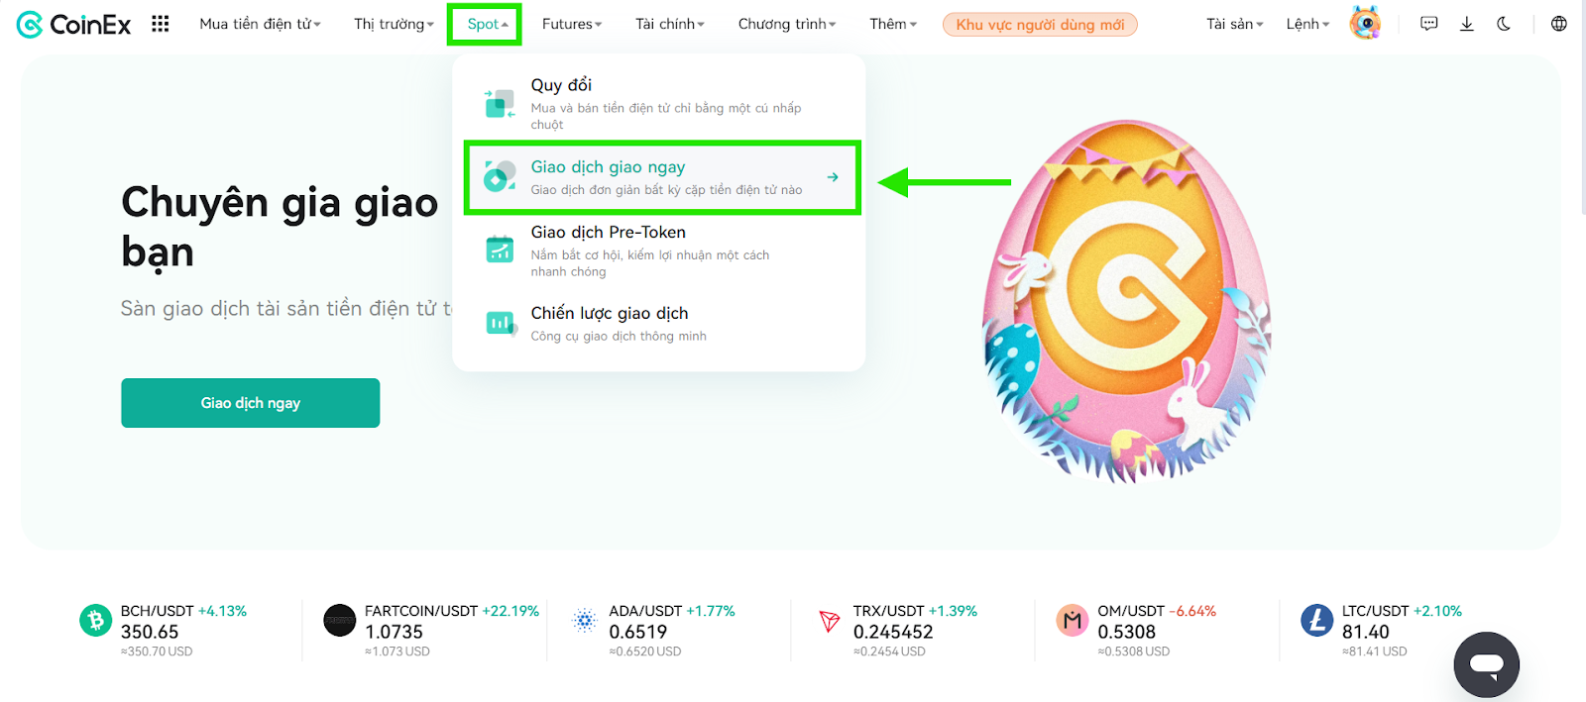The height and width of the screenshot is (702, 1586).
Task: Click the ≈1.073 USD value
Action: coord(397,652)
